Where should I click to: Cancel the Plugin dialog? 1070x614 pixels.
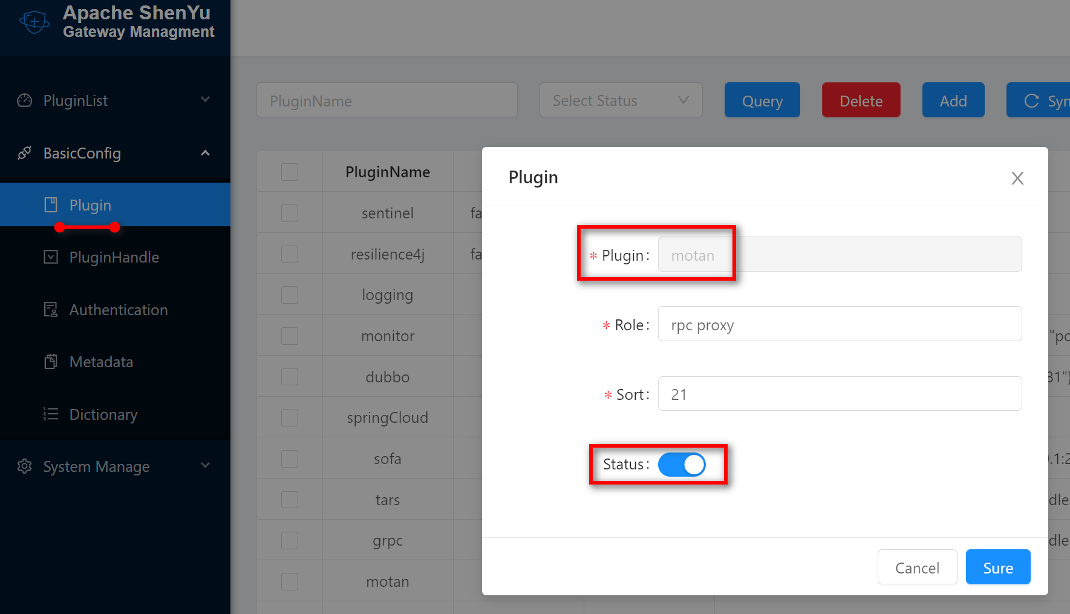pyautogui.click(x=917, y=567)
